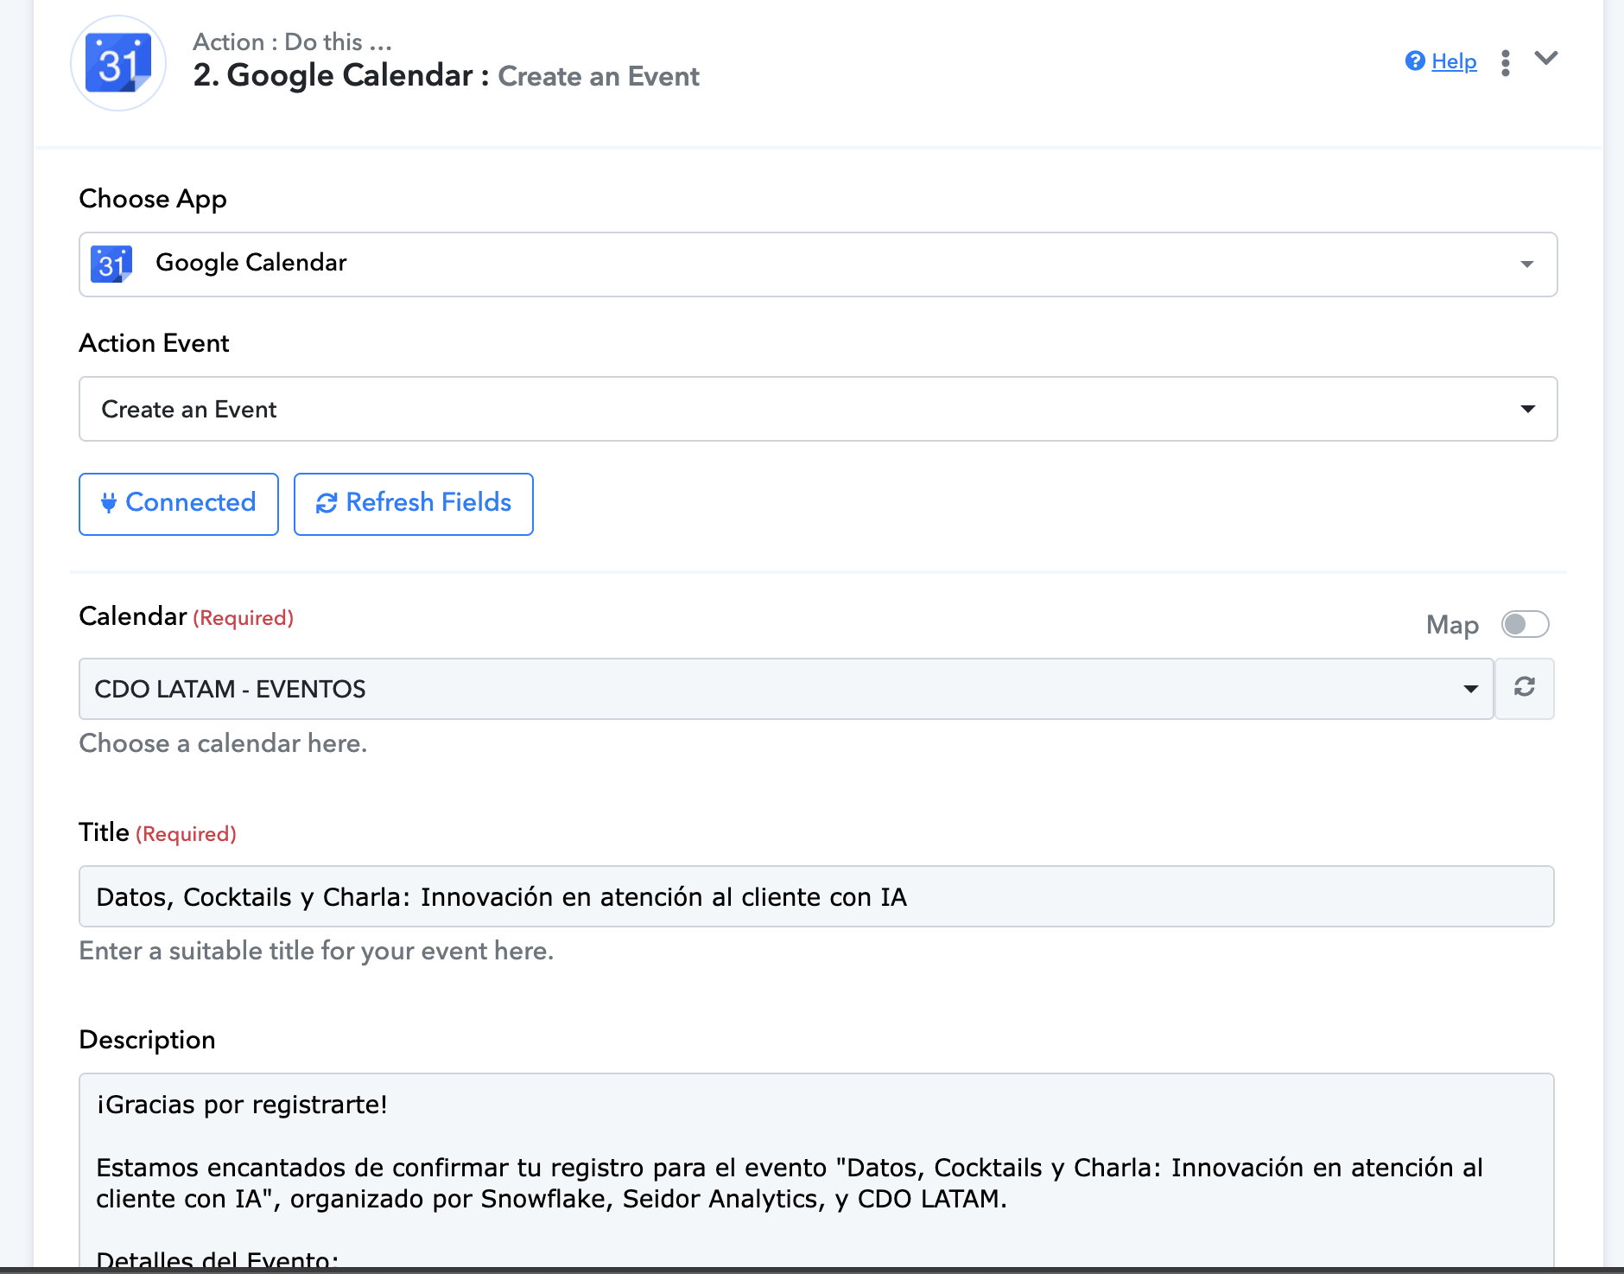Open the three-dot options menu
Viewport: 1624px width, 1274px height.
tap(1506, 62)
